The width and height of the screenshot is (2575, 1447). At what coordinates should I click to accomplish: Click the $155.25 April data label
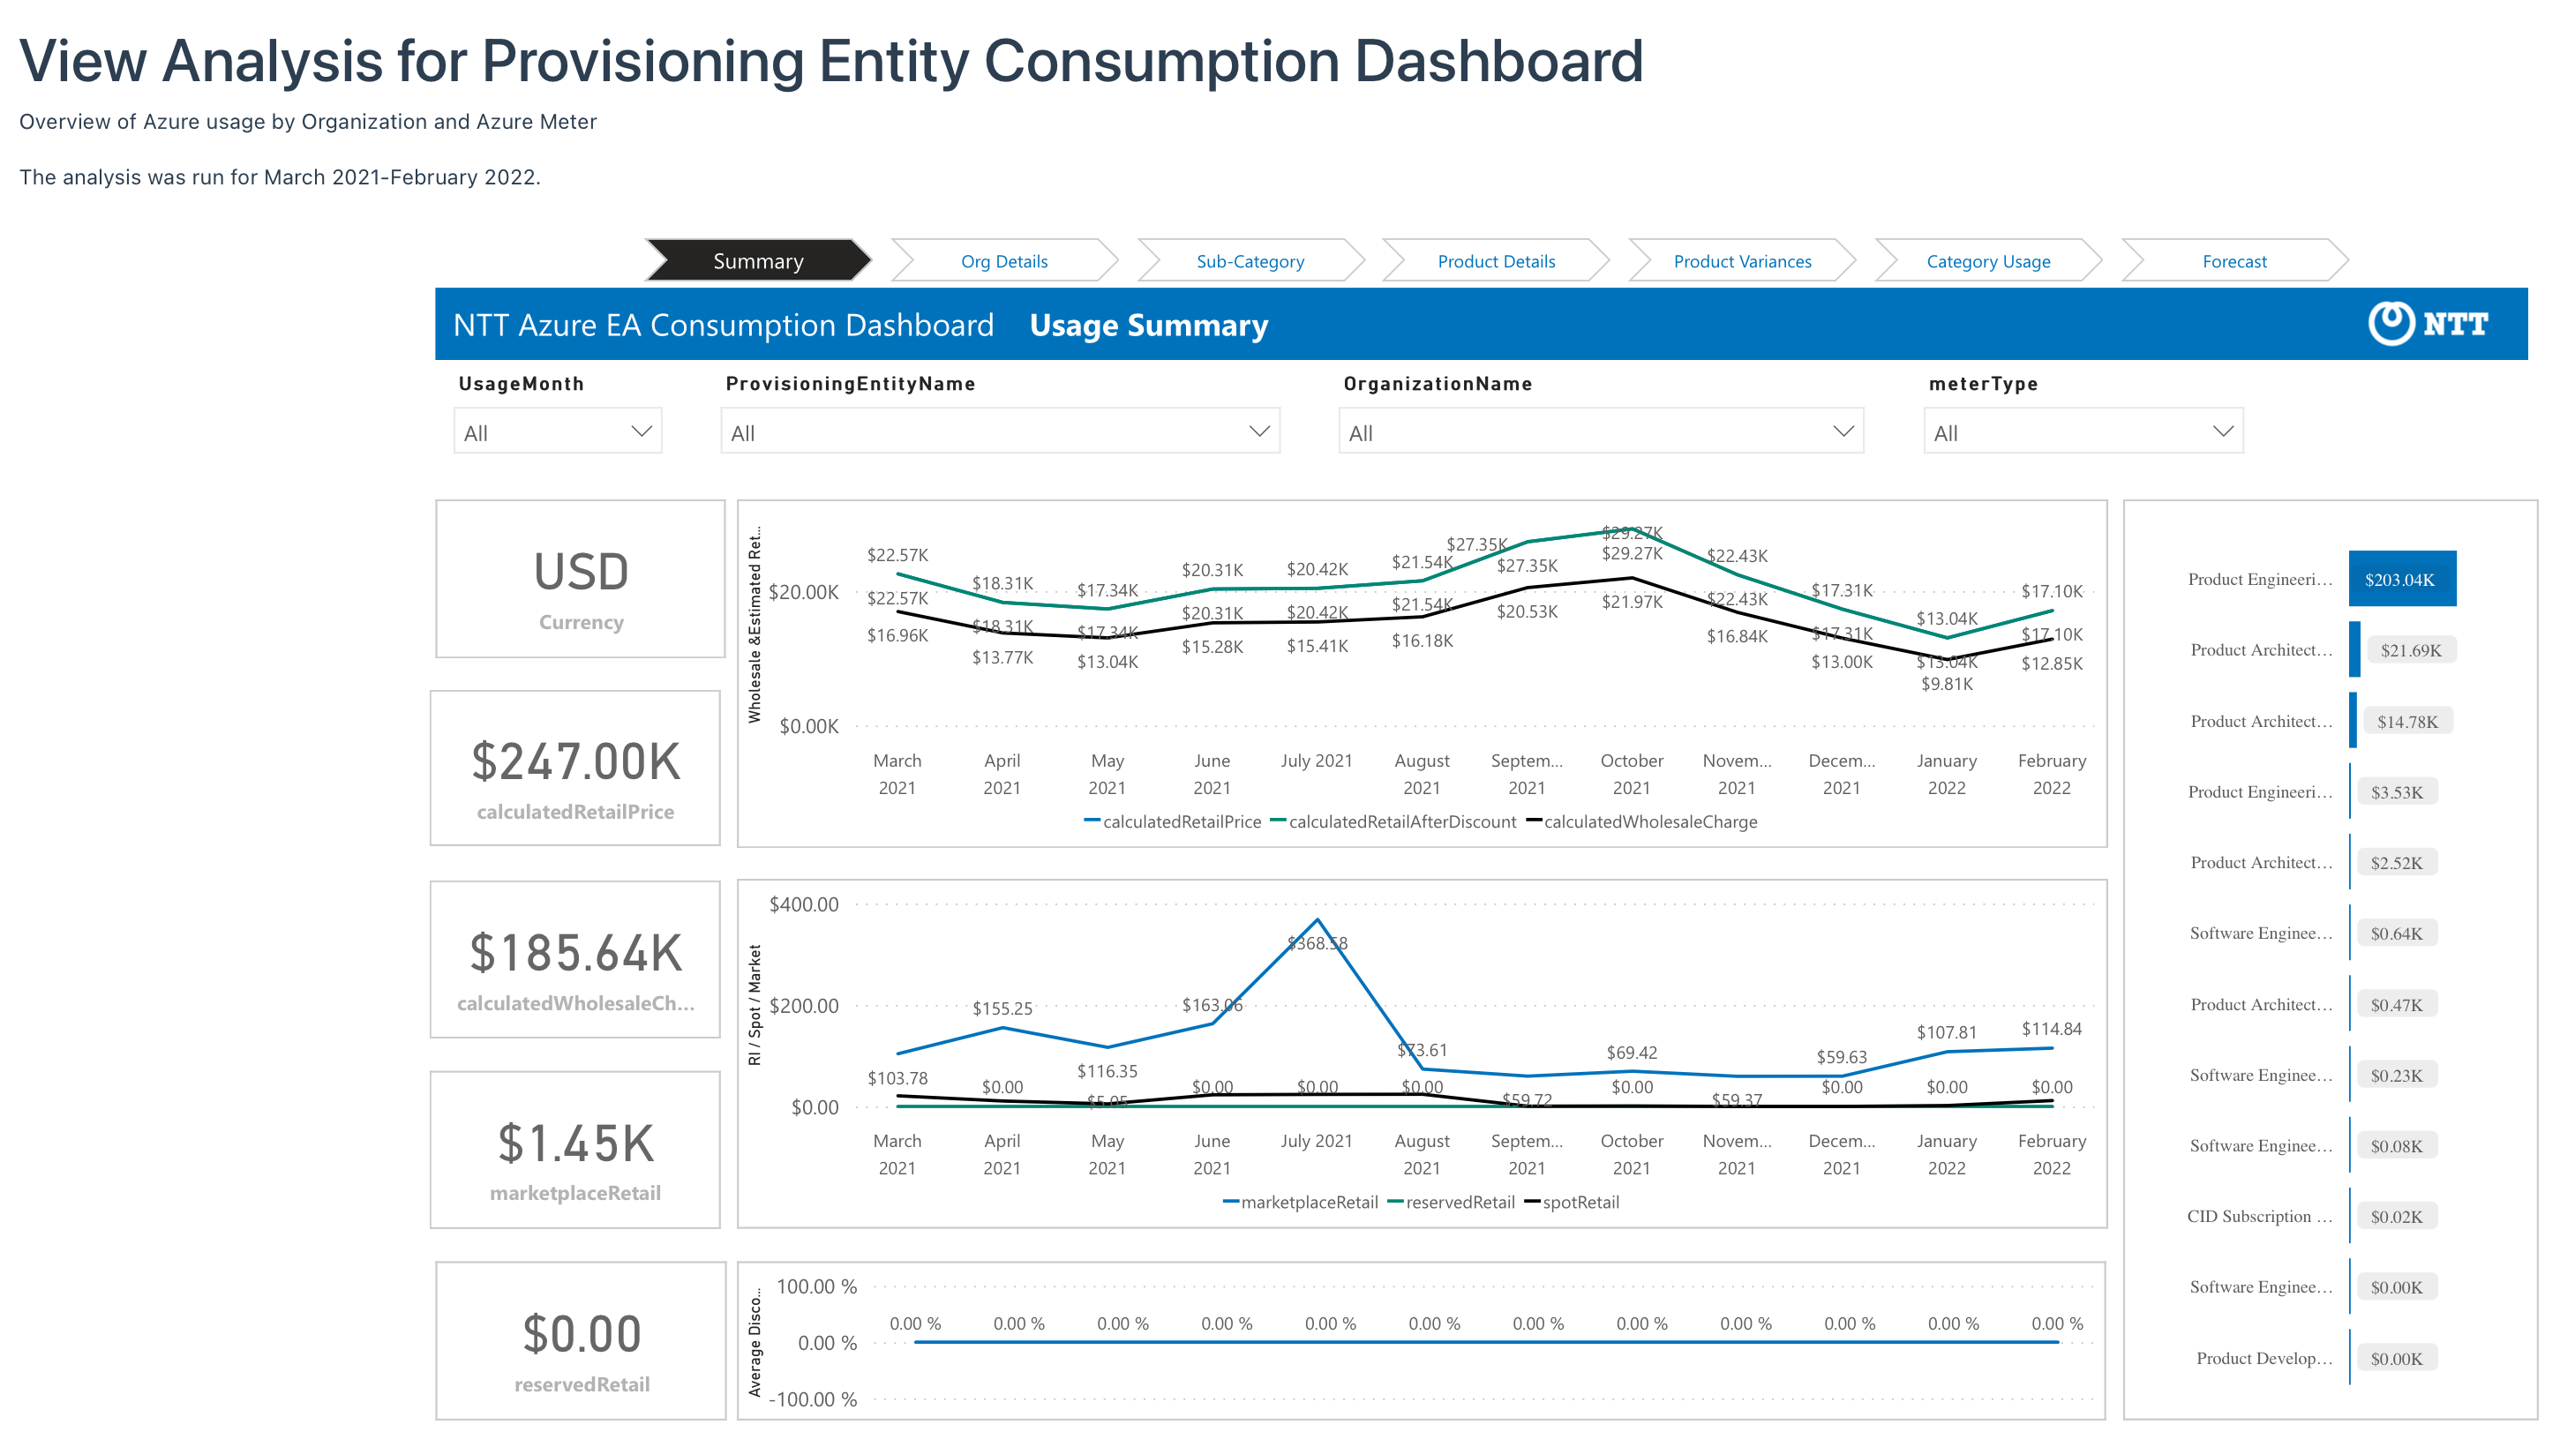1002,1008
